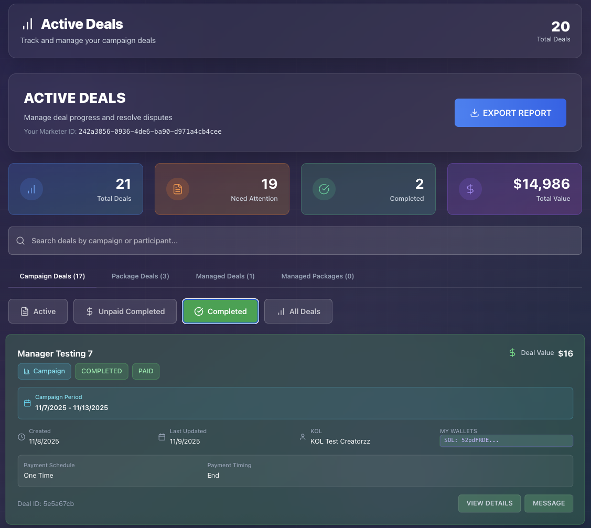The width and height of the screenshot is (591, 528).
Task: Click the View Details button for Manager Testing 7
Action: pos(489,503)
